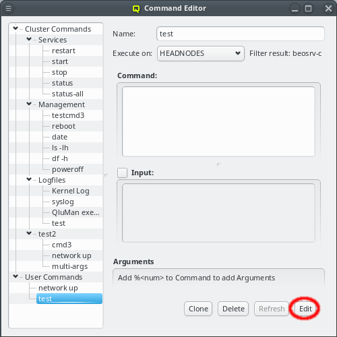
Task: Click the test2 group label
Action: (47, 234)
